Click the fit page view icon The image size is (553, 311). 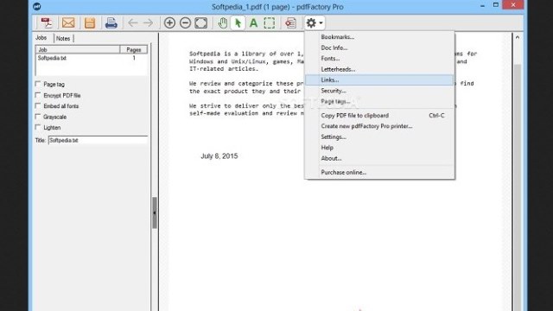[x=201, y=23]
